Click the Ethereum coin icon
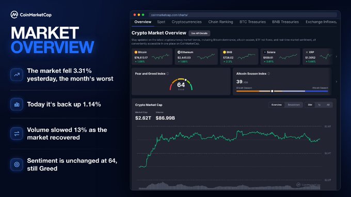 (179, 52)
